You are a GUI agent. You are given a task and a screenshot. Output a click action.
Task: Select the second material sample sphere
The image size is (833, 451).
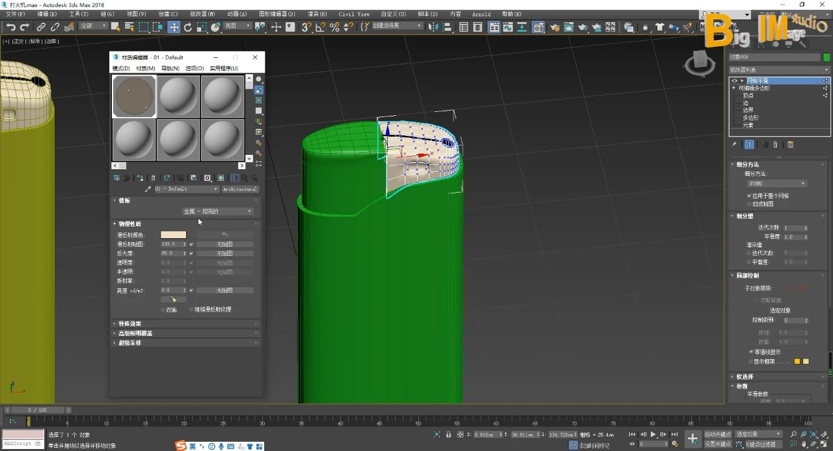pyautogui.click(x=178, y=96)
